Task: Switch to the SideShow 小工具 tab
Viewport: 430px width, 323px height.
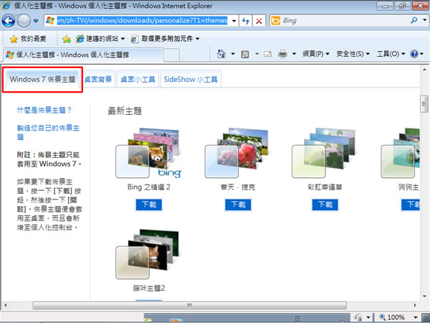Action: (x=191, y=80)
